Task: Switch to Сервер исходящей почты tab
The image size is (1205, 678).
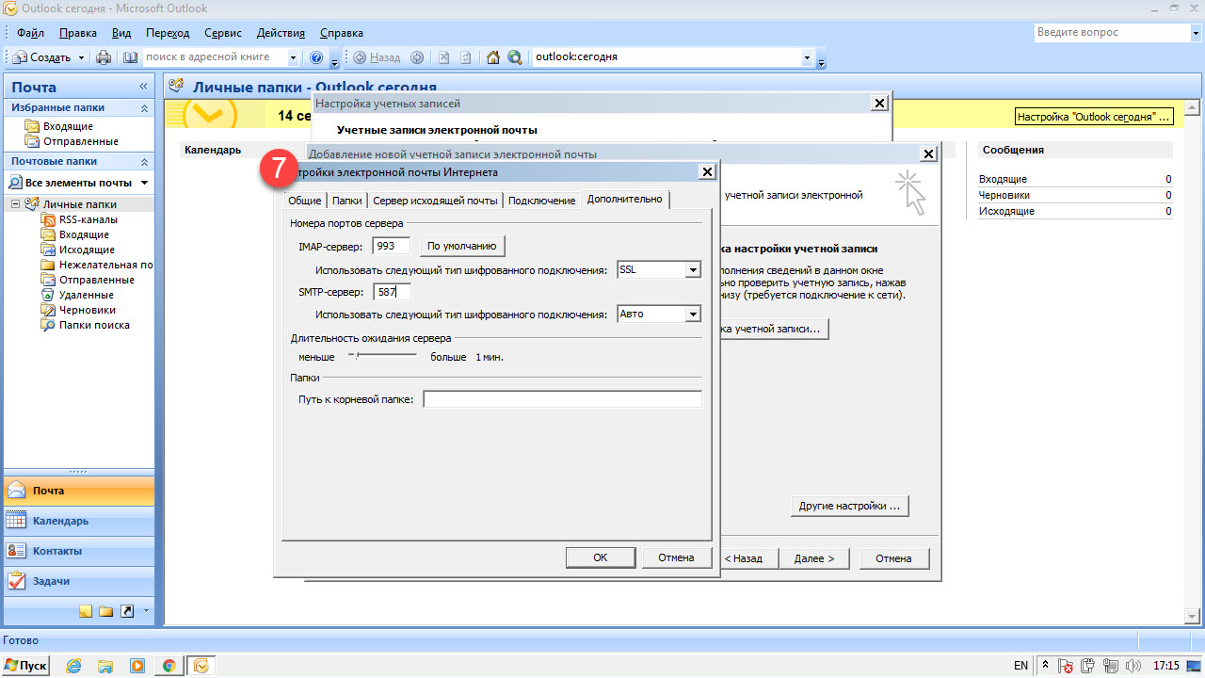Action: tap(435, 201)
